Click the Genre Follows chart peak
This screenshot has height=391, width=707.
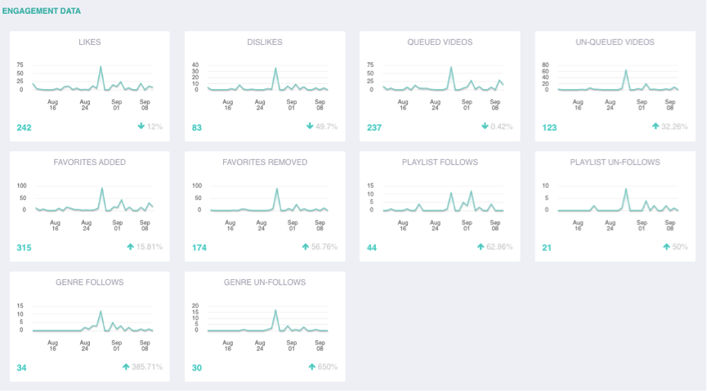point(101,311)
